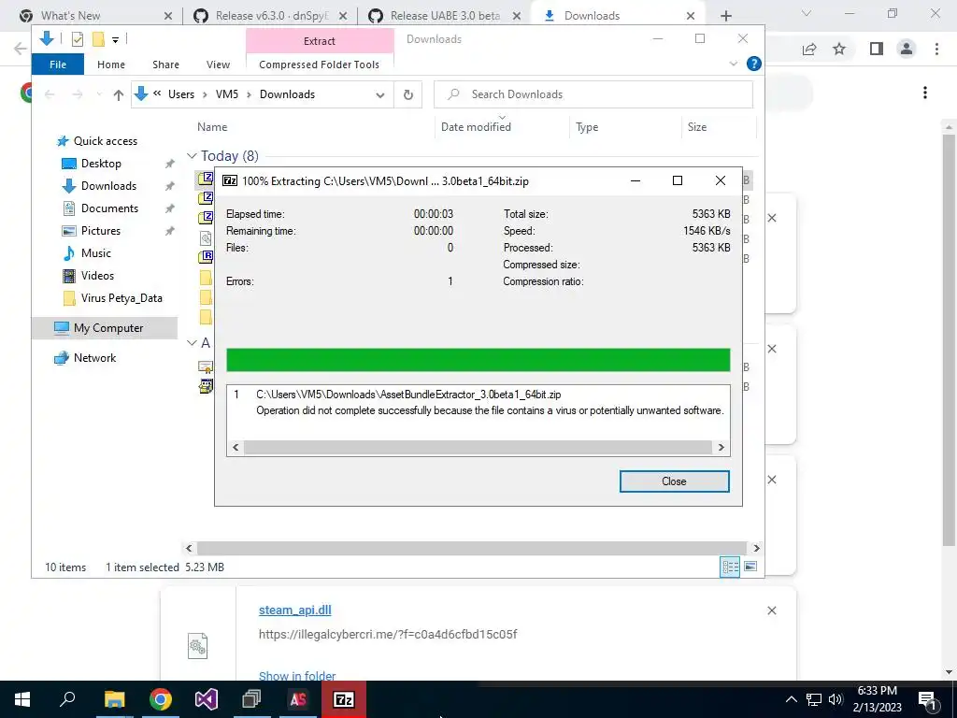Switch to the Home ribbon tab

pos(111,65)
